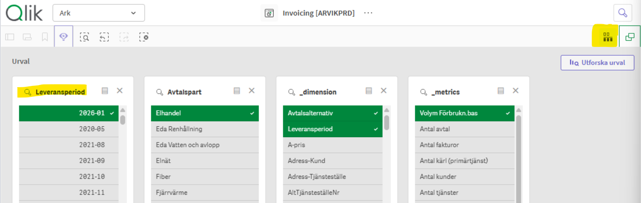The image size is (641, 203).
Task: Close the _dimension list box
Action: pos(384,91)
